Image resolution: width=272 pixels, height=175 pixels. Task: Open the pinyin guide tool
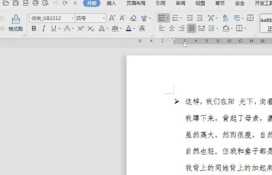pos(144,18)
